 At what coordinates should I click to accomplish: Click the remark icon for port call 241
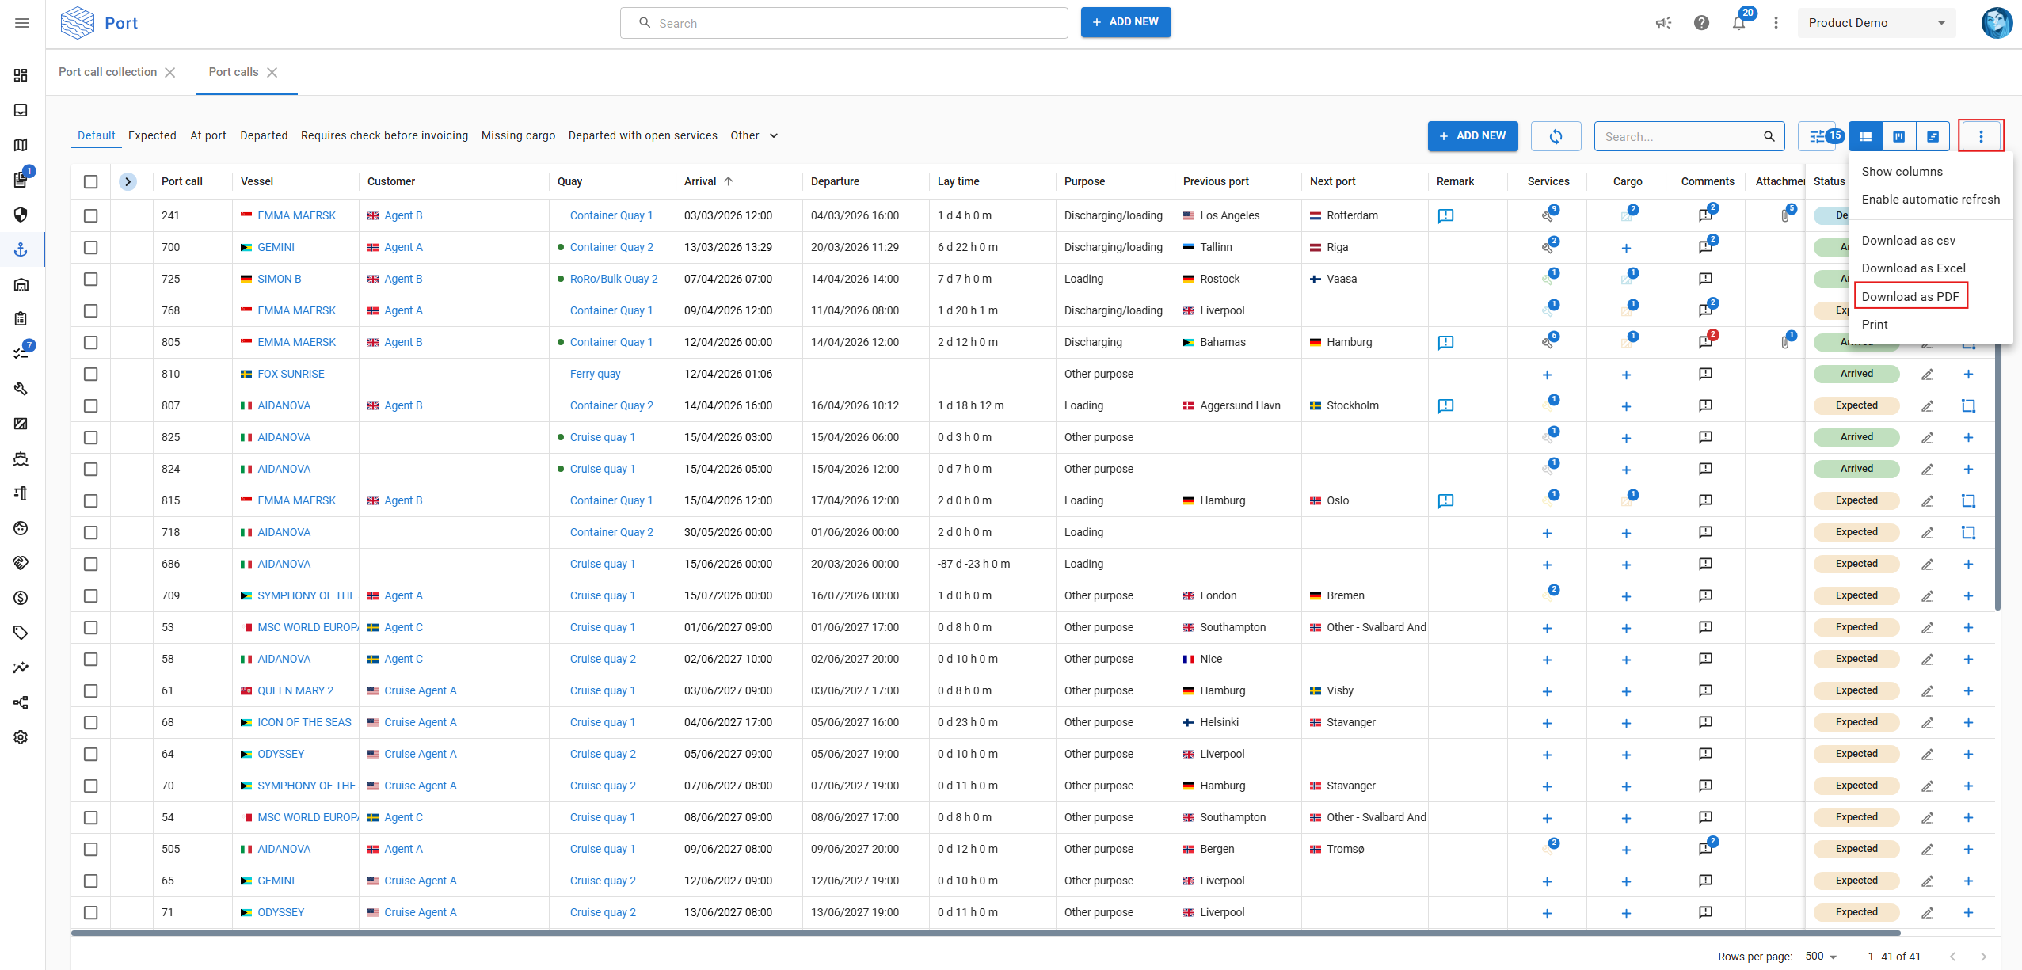[x=1445, y=215]
